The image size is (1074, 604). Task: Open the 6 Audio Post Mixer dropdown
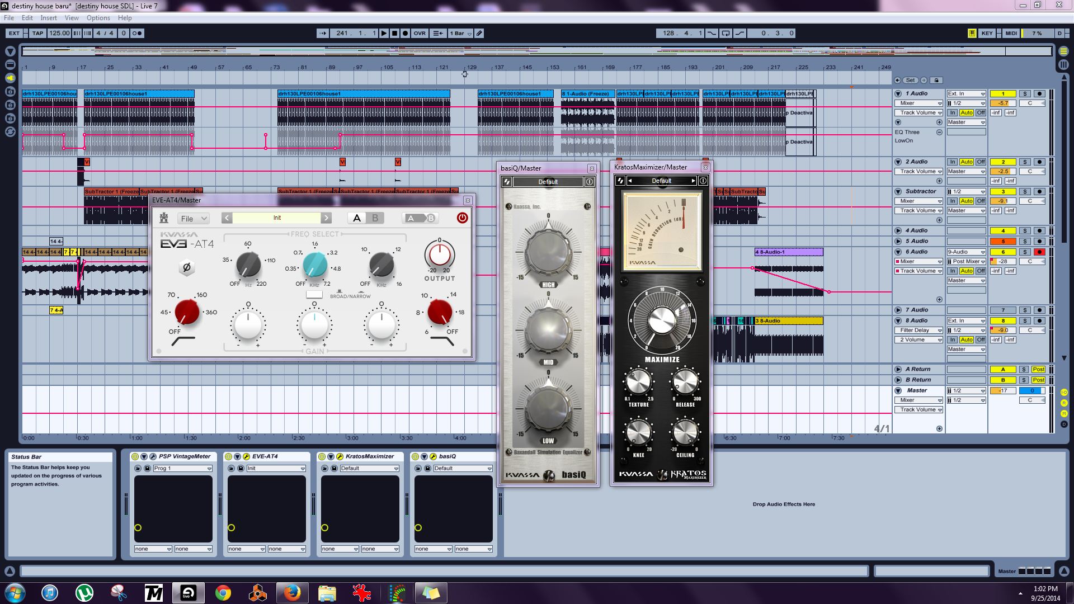pyautogui.click(x=966, y=262)
